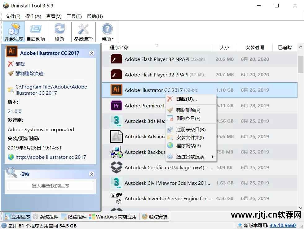Sort by the 已追踪 column header
The height and width of the screenshot is (229, 304).
pos(285,47)
